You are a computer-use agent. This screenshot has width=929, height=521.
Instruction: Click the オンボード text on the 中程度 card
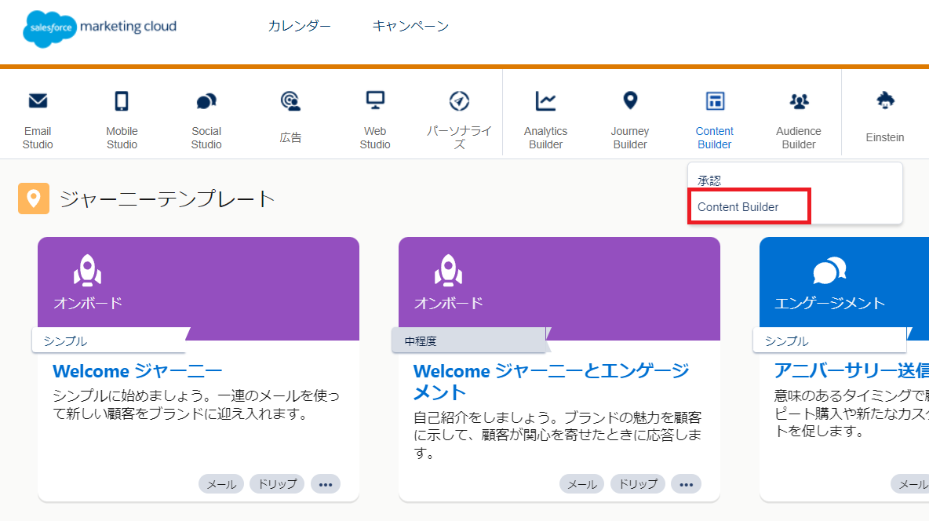(x=449, y=304)
